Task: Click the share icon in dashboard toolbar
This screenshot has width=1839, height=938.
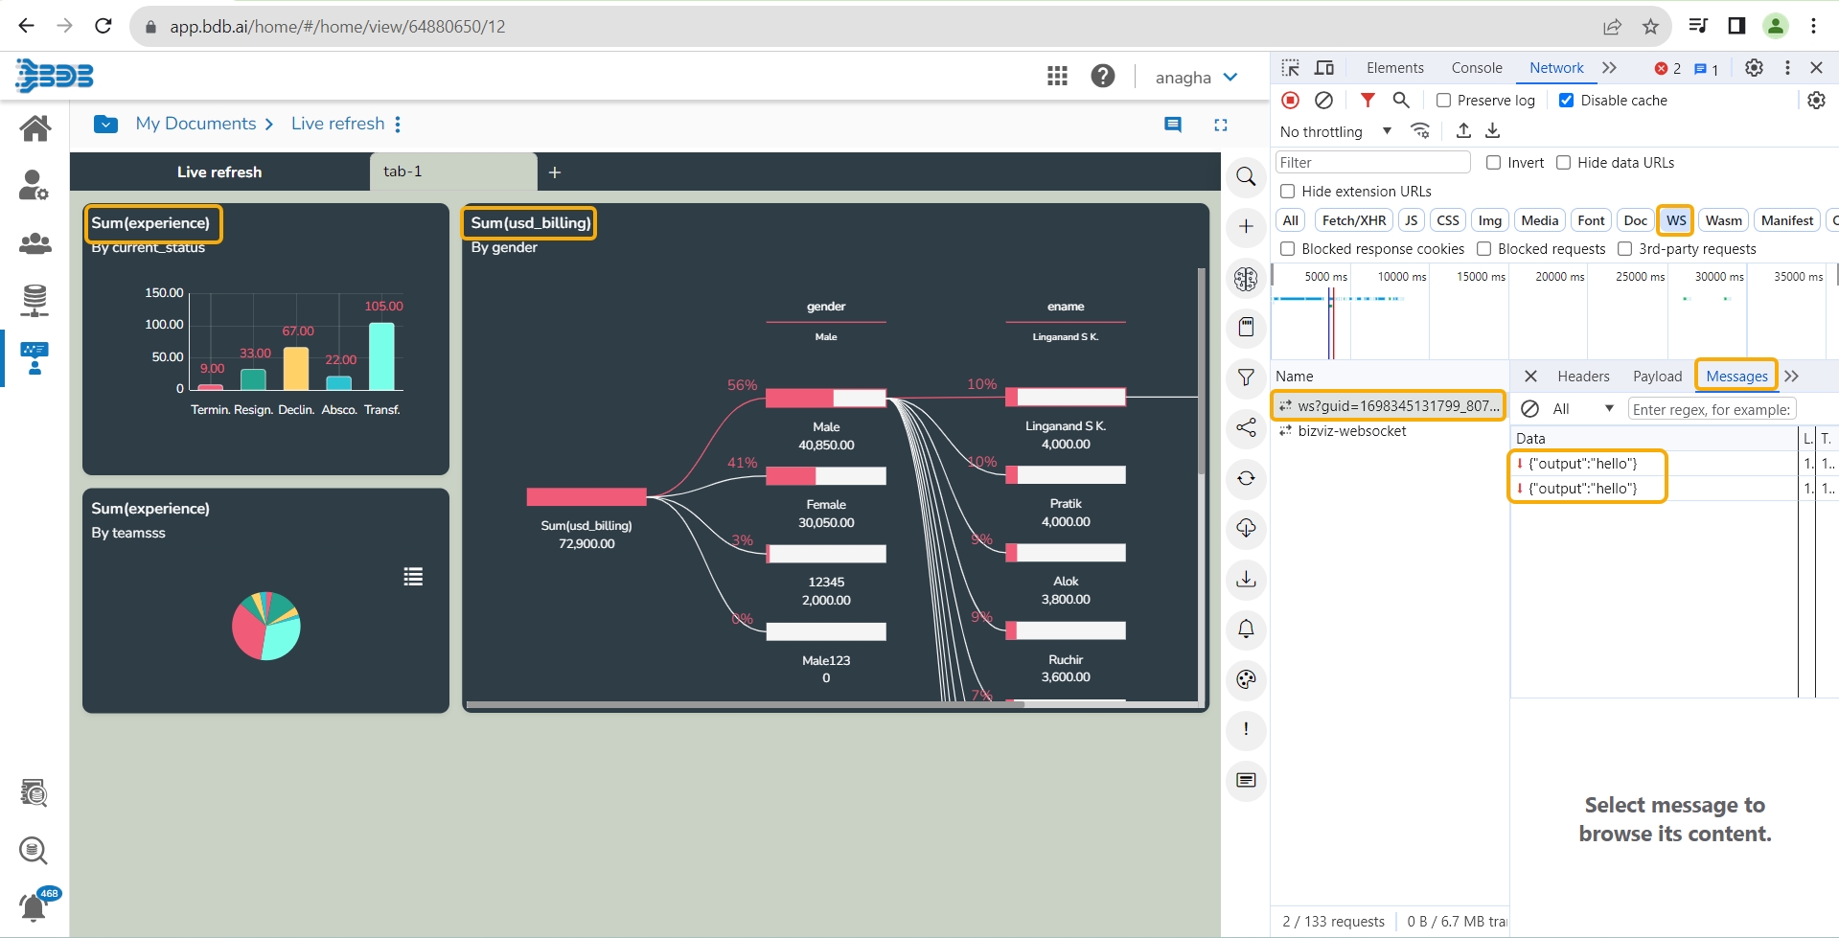Action: click(1246, 428)
